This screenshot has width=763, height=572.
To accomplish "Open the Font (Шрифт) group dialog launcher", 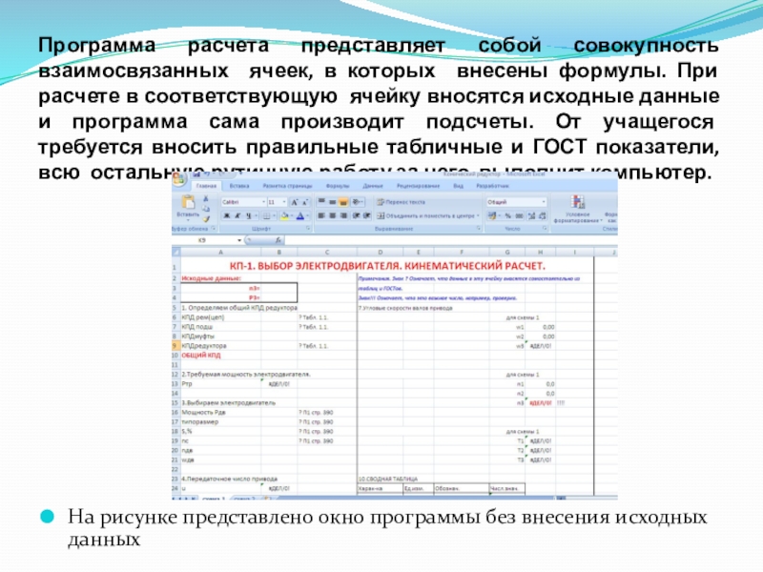I will point(308,228).
